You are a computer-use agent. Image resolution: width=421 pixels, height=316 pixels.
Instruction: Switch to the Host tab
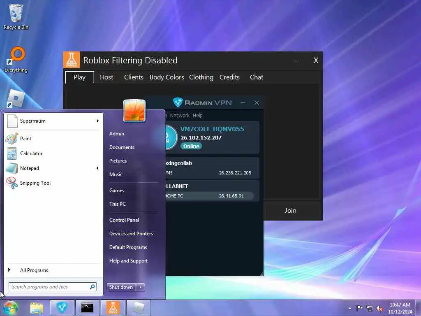tap(106, 77)
